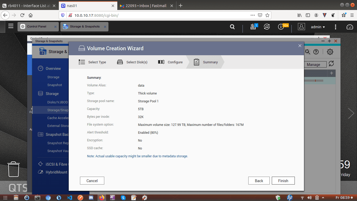This screenshot has height=201, width=357.
Task: Click the plus column button in storage table
Action: click(331, 73)
